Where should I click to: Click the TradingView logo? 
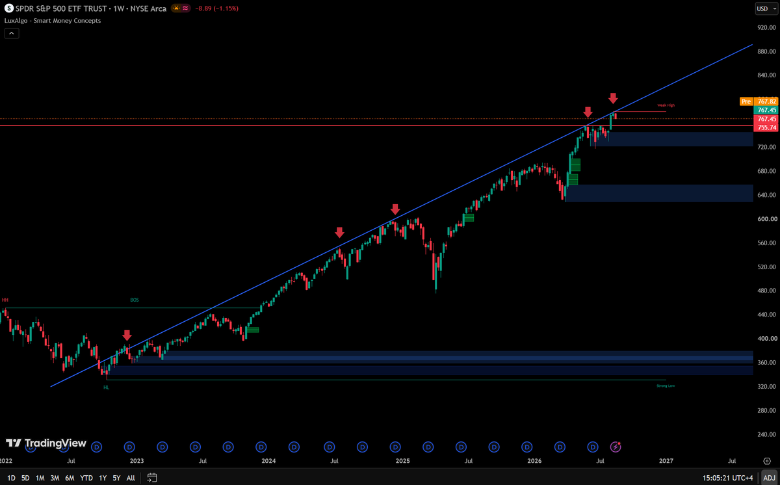pyautogui.click(x=46, y=443)
